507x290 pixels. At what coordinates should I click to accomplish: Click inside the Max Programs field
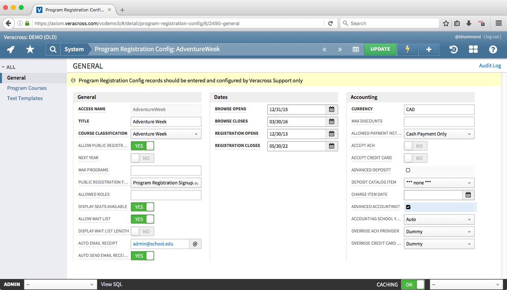click(166, 170)
